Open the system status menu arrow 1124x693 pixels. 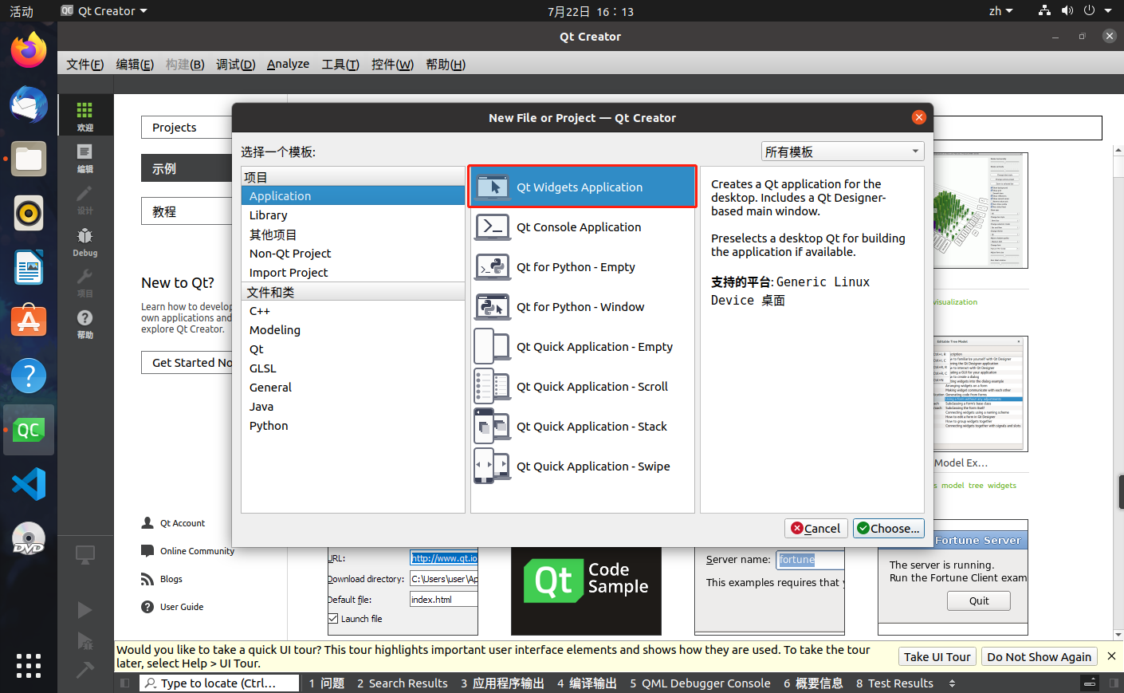(1108, 11)
